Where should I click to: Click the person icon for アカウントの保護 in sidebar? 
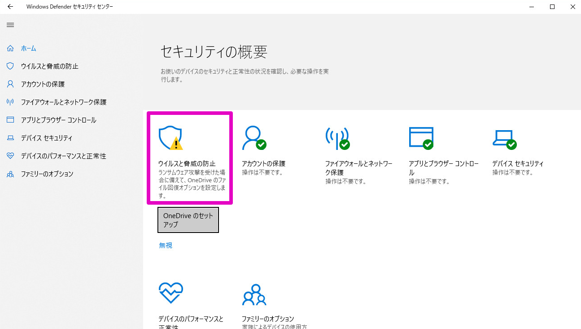(10, 84)
